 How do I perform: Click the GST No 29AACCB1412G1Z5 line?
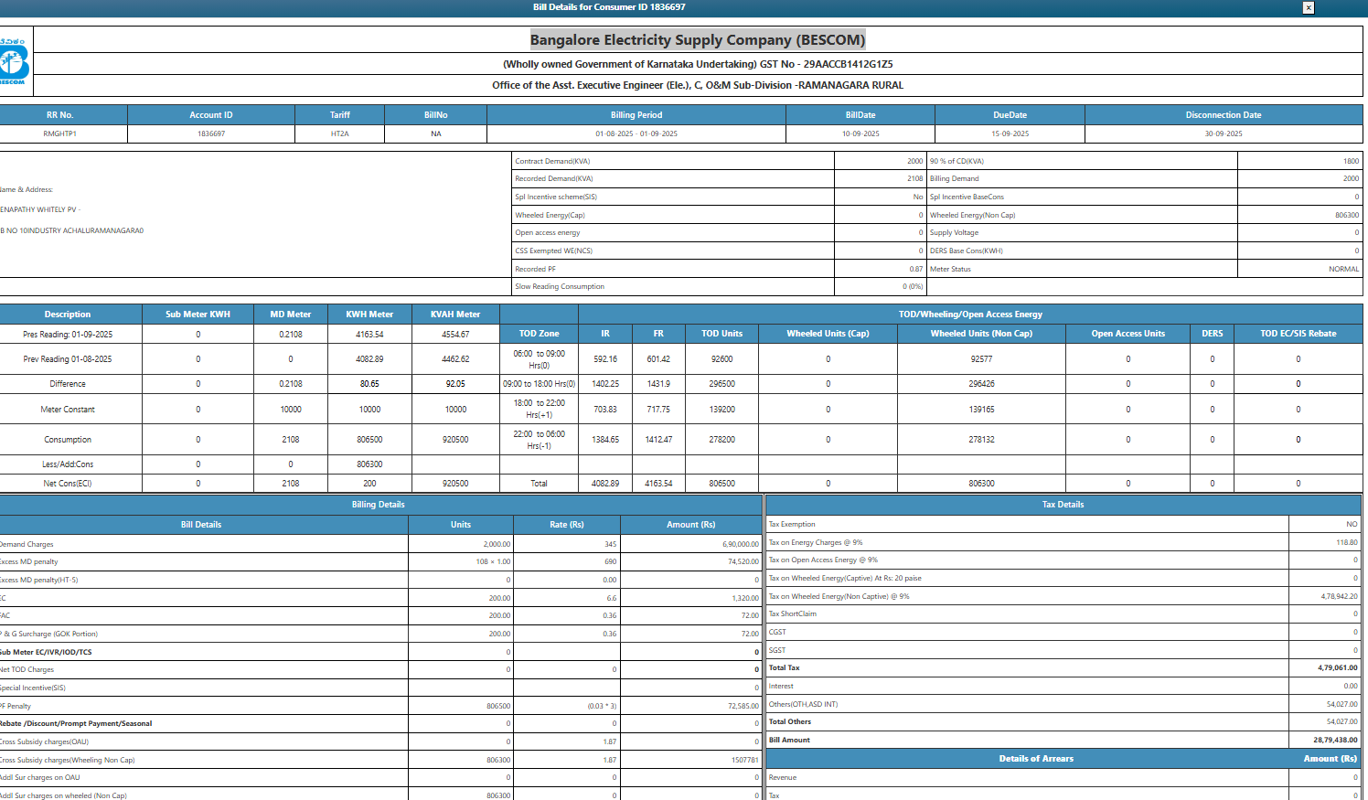tap(698, 64)
